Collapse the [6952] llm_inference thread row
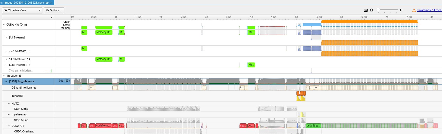This screenshot has height=134, width=442. (x=6, y=82)
